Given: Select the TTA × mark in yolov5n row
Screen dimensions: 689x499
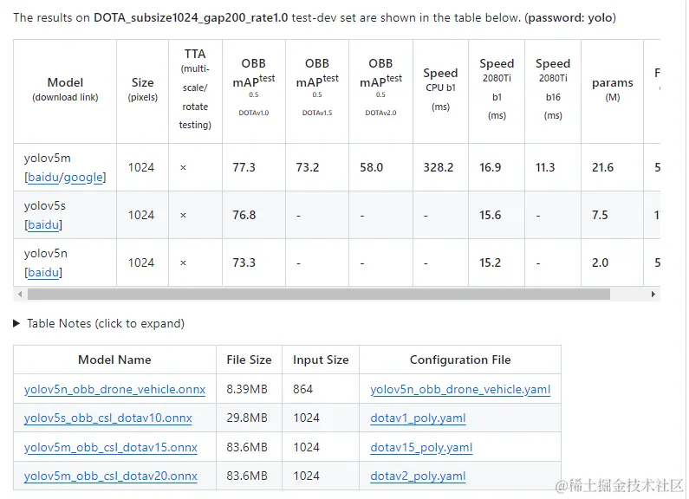Looking at the screenshot, I should pos(183,263).
